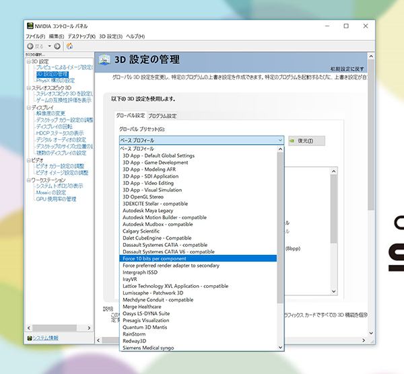Click the back arrow toolbar icon
The height and width of the screenshot is (374, 404).
coord(30,46)
